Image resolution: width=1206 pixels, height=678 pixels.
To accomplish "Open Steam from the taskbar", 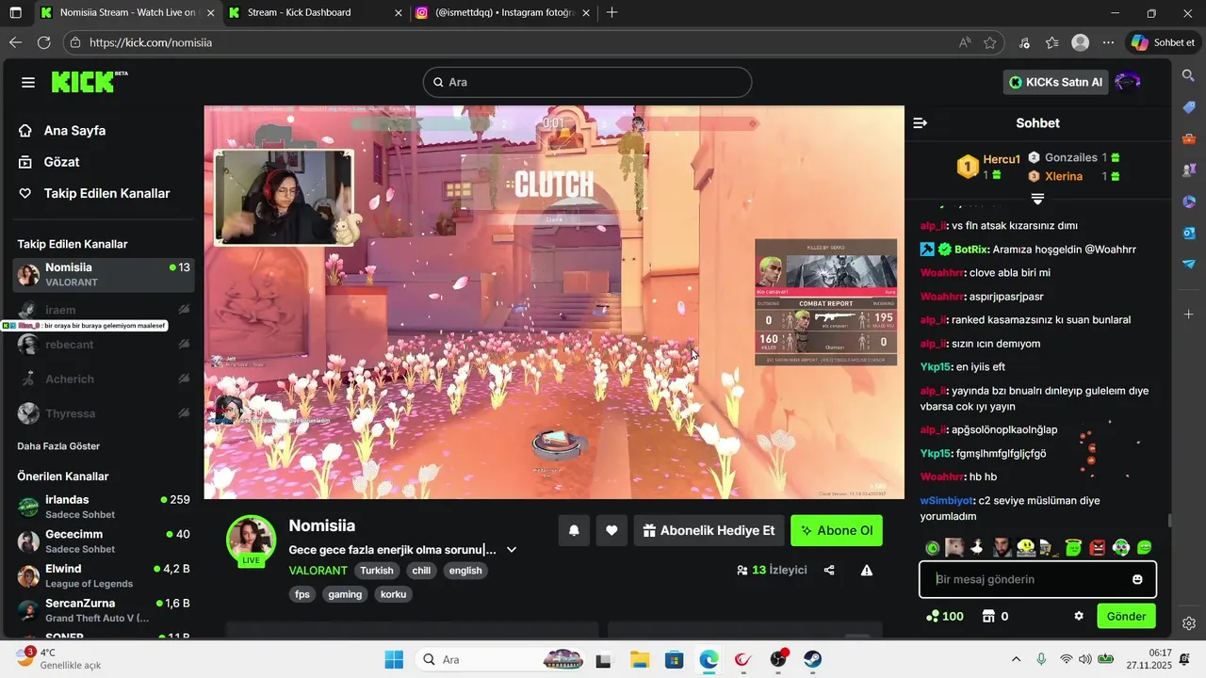I will (812, 659).
